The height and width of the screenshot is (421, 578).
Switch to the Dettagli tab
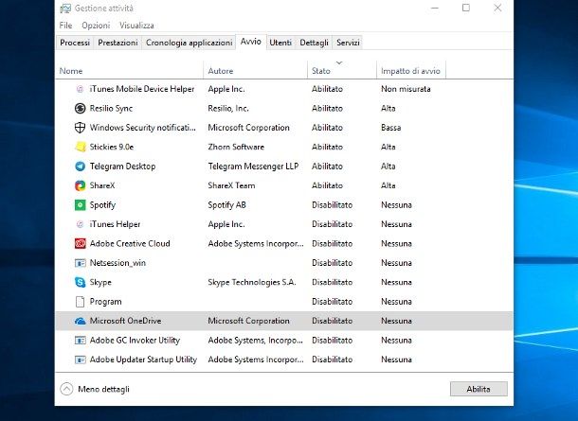coord(314,43)
